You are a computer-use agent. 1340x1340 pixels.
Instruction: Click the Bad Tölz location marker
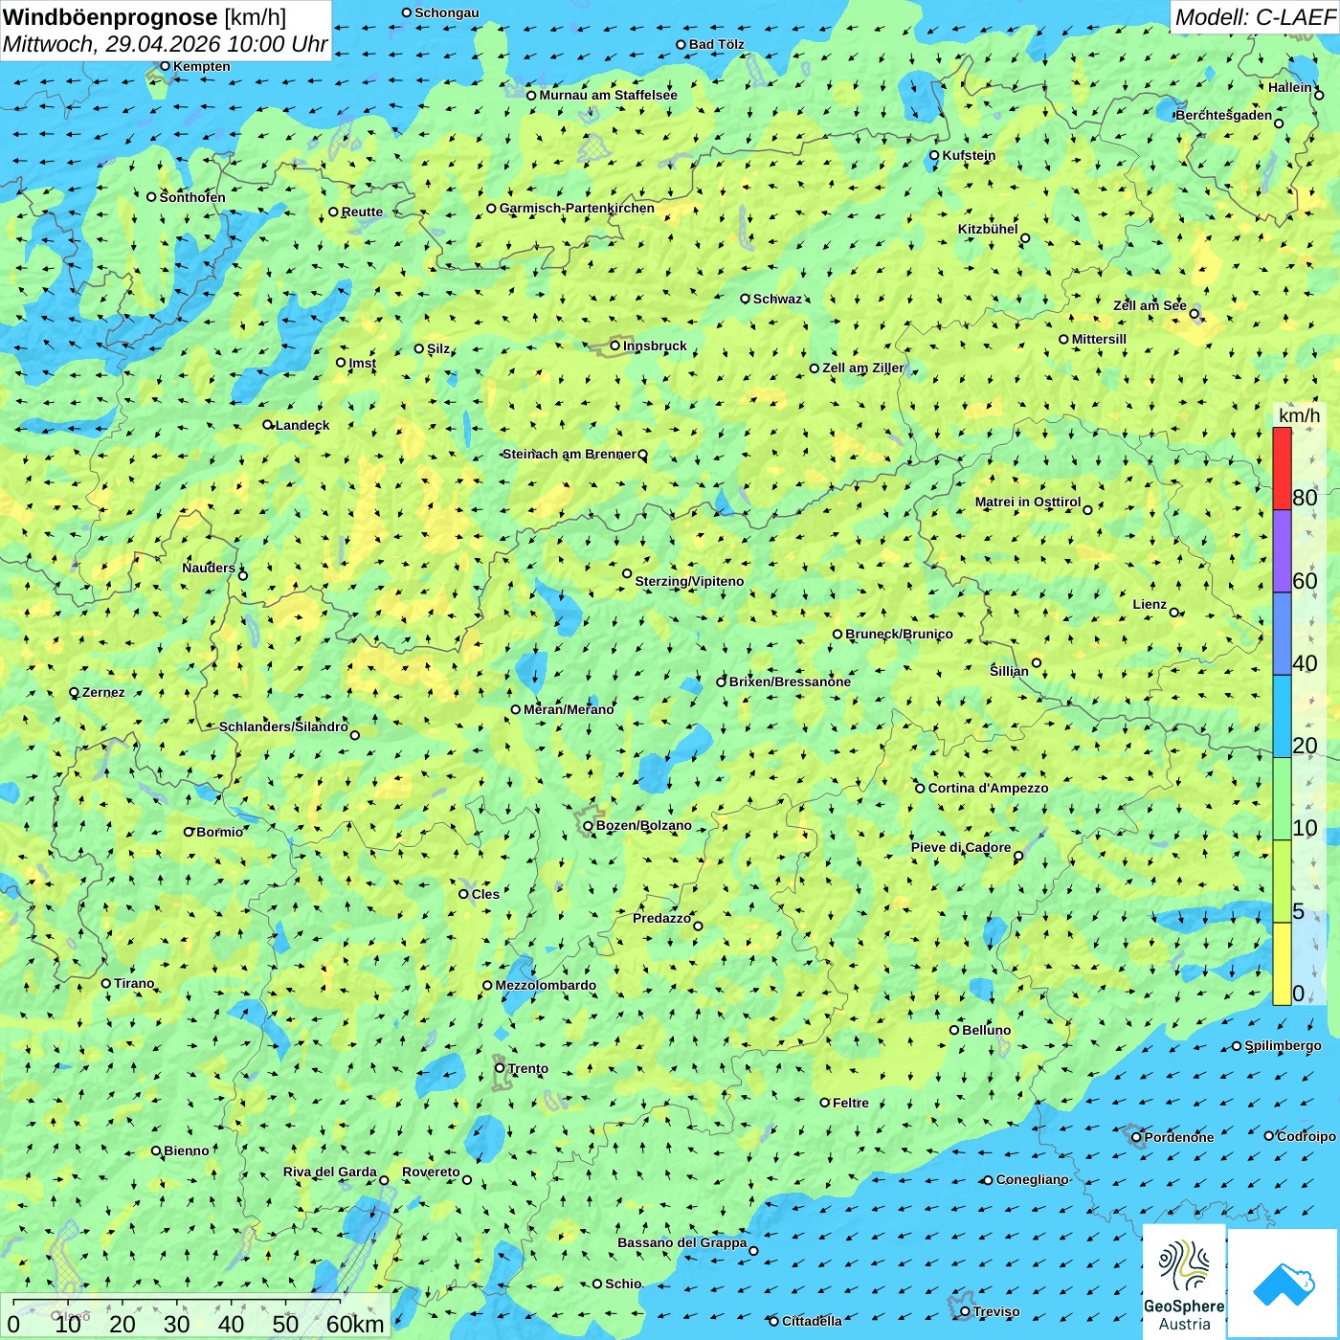681,44
